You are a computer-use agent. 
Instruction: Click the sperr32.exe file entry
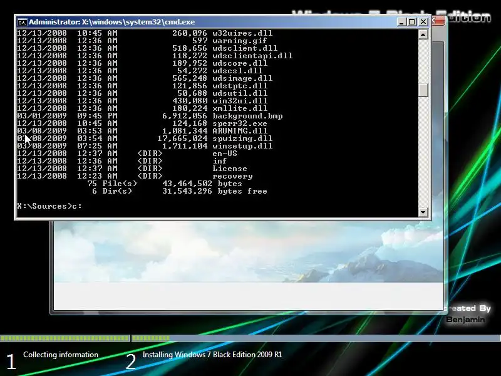[240, 123]
